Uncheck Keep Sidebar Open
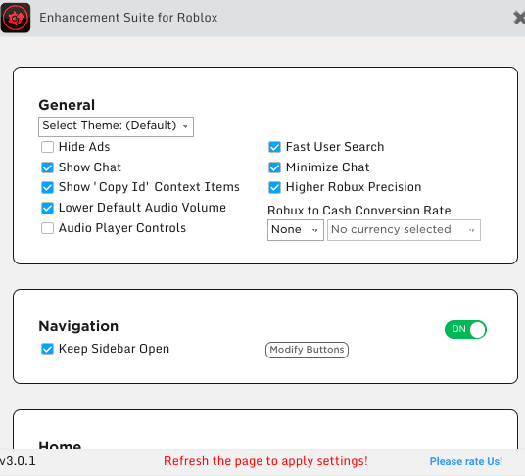The height and width of the screenshot is (476, 525). (47, 349)
